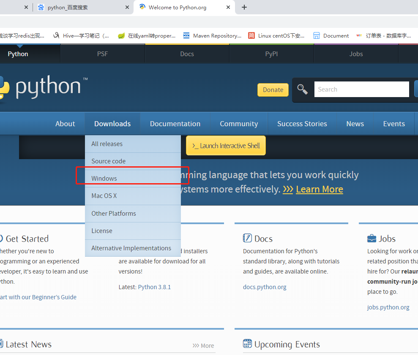Click Launch Interactive Shell button
This screenshot has height=355, width=418.
pos(226,146)
